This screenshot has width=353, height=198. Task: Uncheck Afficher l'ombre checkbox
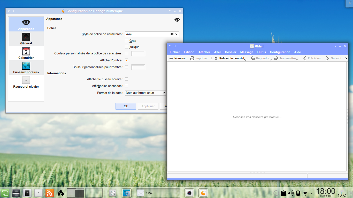[x=126, y=60]
